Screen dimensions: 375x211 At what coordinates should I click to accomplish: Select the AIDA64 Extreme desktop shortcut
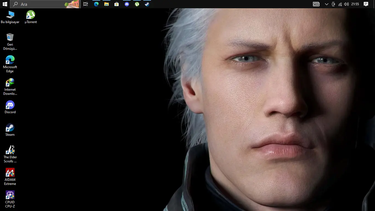click(10, 177)
